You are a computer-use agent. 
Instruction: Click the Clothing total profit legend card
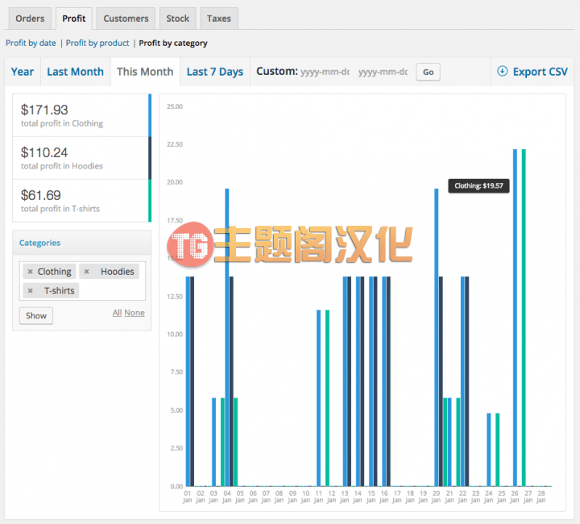pos(81,115)
